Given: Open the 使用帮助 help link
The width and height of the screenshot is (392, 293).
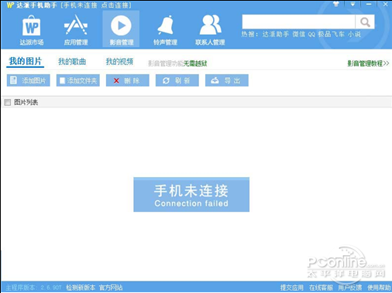Looking at the screenshot, I should (379, 288).
